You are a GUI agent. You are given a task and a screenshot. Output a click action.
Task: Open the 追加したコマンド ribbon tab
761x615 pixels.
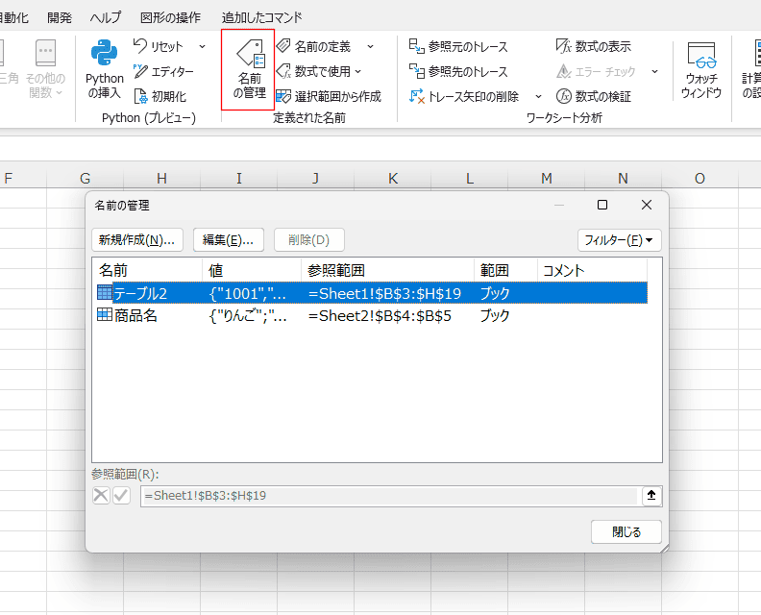tap(261, 18)
